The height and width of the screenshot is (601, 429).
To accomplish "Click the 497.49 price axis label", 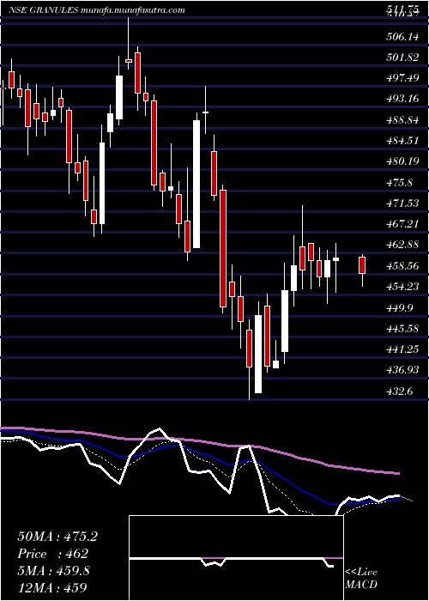I will (402, 78).
